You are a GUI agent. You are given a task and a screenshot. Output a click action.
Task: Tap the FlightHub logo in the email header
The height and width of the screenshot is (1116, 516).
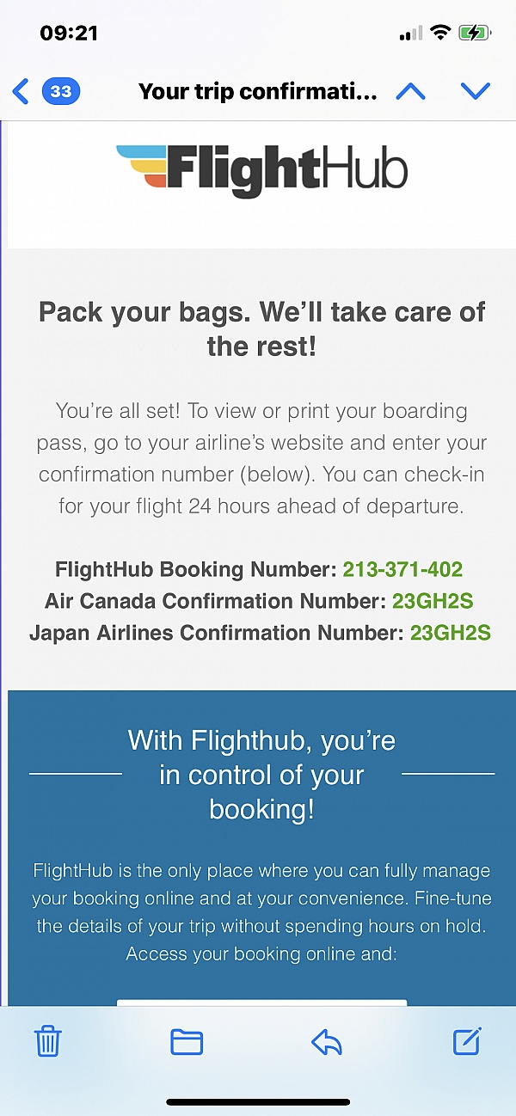260,169
